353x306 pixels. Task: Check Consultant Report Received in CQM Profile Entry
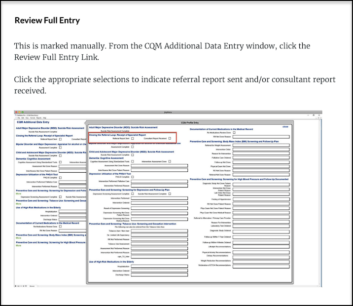click(x=170, y=139)
